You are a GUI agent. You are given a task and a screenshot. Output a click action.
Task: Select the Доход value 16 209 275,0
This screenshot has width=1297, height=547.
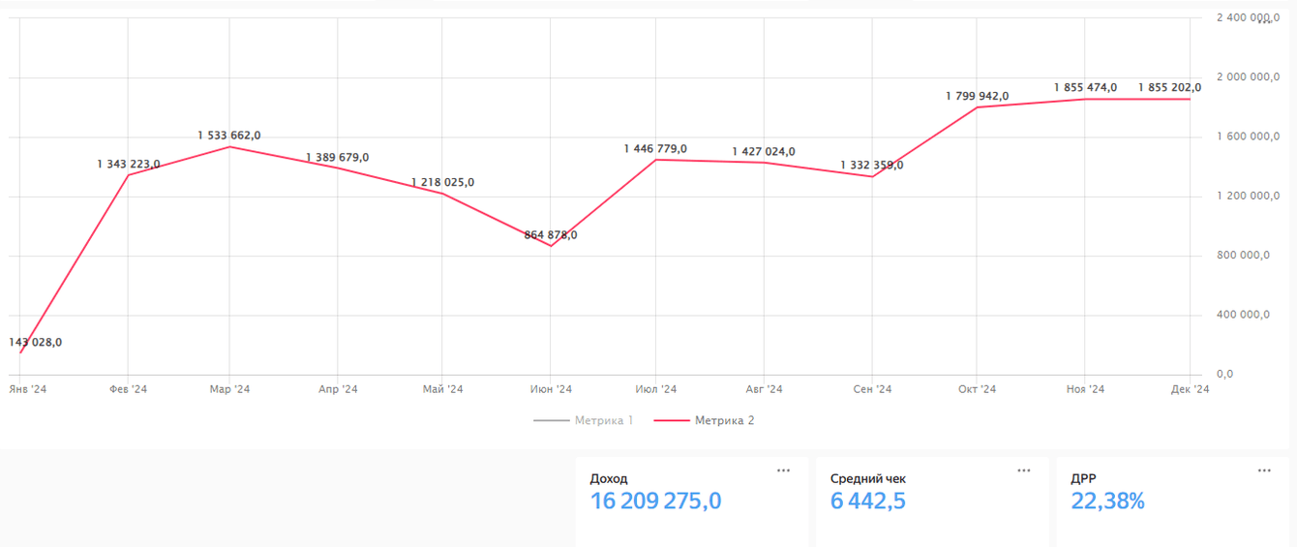click(655, 501)
